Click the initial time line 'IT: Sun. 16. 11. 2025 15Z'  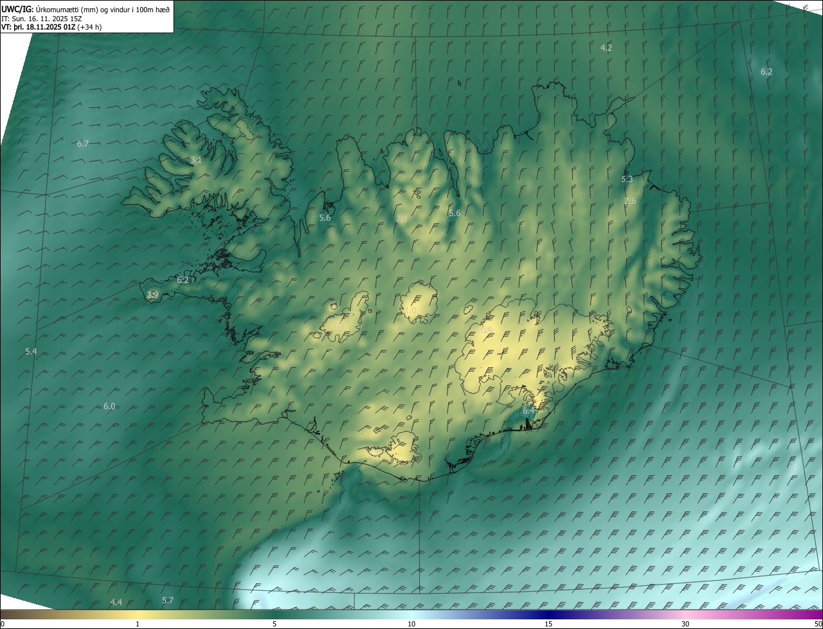[42, 18]
